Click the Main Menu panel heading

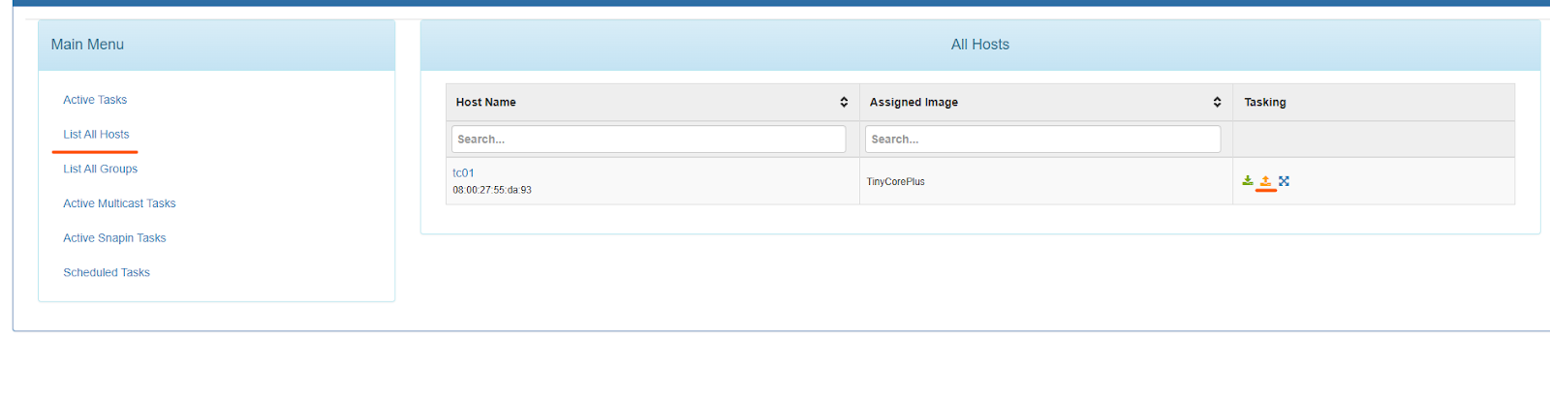[x=87, y=45]
